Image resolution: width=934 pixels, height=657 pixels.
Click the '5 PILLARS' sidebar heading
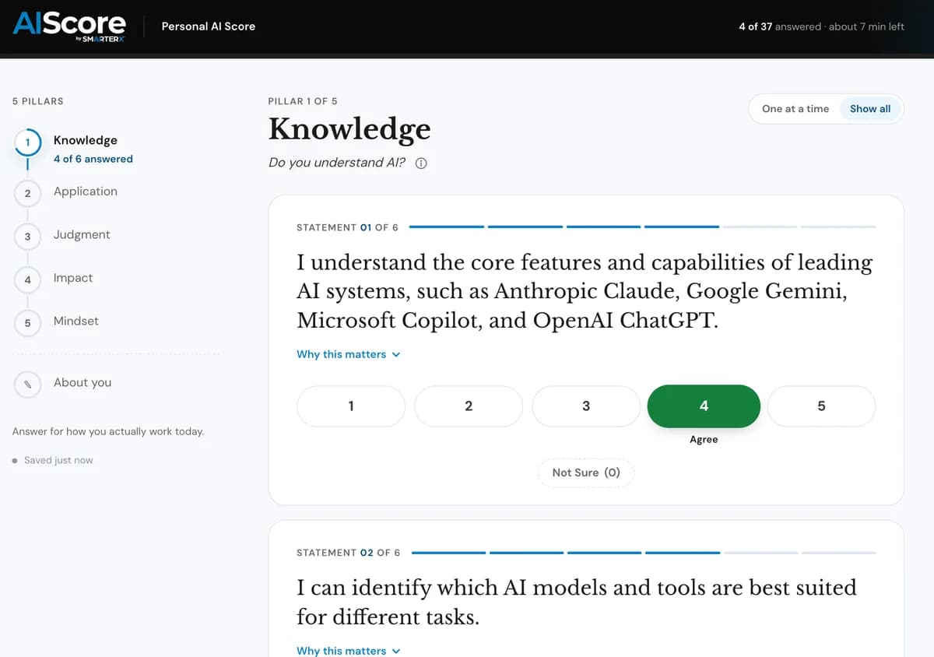pyautogui.click(x=38, y=101)
